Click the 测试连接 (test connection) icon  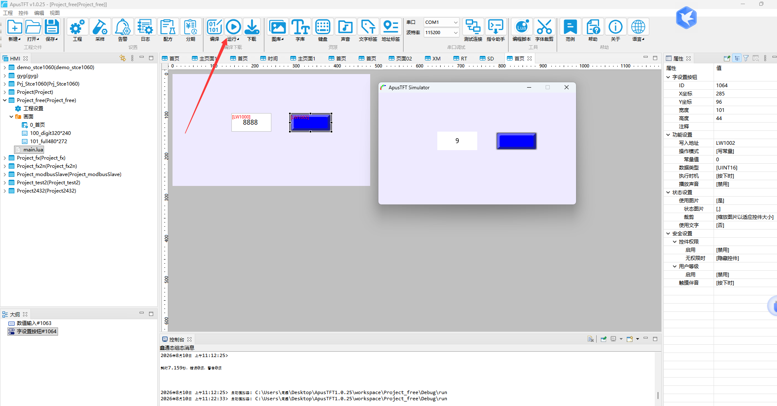point(473,27)
